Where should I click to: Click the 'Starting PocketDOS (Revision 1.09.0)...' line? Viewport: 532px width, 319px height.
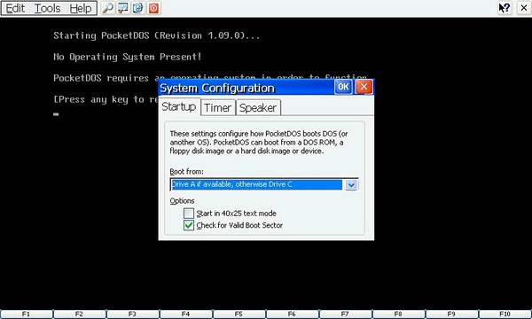(x=156, y=35)
